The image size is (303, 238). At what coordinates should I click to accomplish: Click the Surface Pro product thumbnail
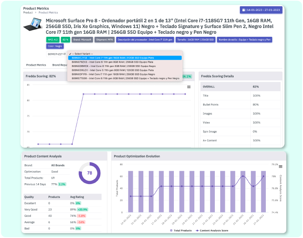33,24
